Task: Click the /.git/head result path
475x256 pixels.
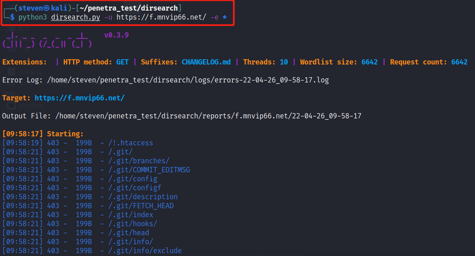Action: coord(129,233)
